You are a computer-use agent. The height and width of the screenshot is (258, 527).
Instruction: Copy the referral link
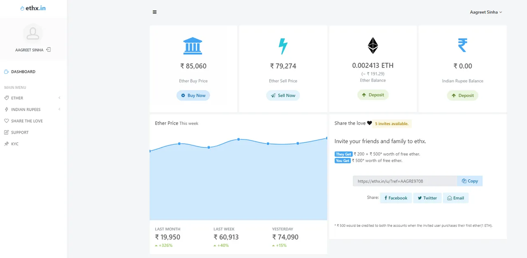[x=470, y=181]
